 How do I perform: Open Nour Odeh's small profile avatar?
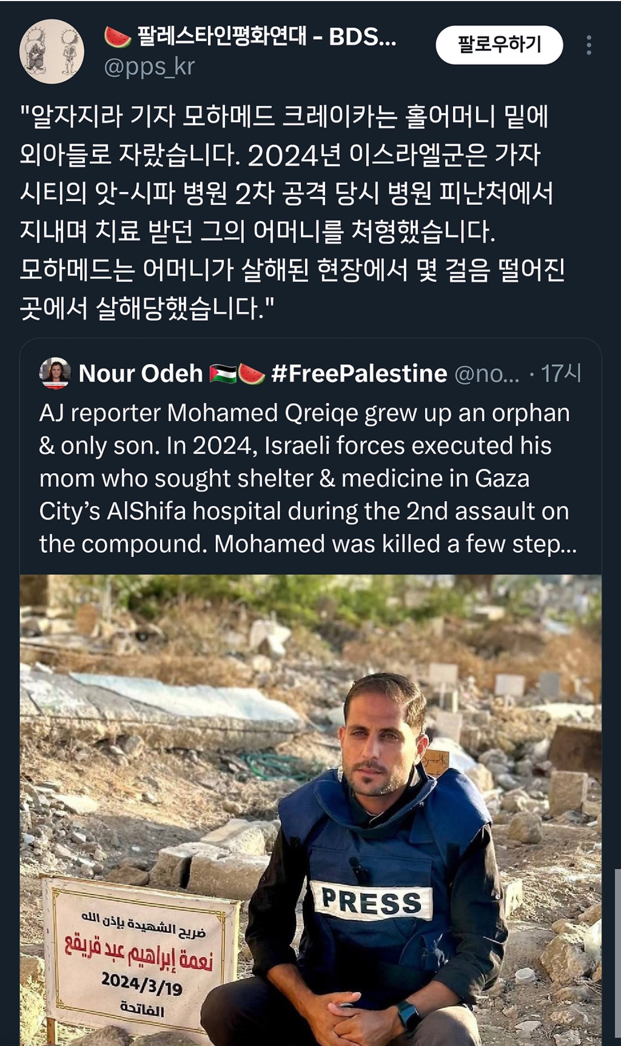(55, 373)
